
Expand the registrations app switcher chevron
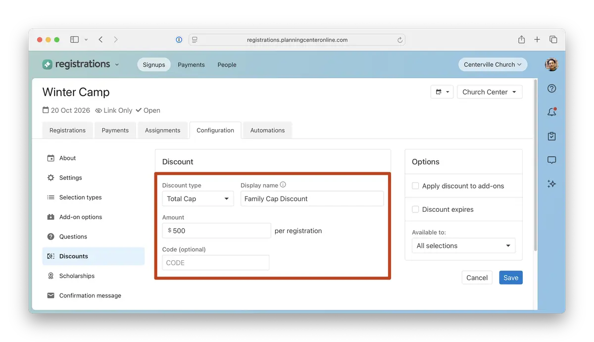tap(117, 65)
